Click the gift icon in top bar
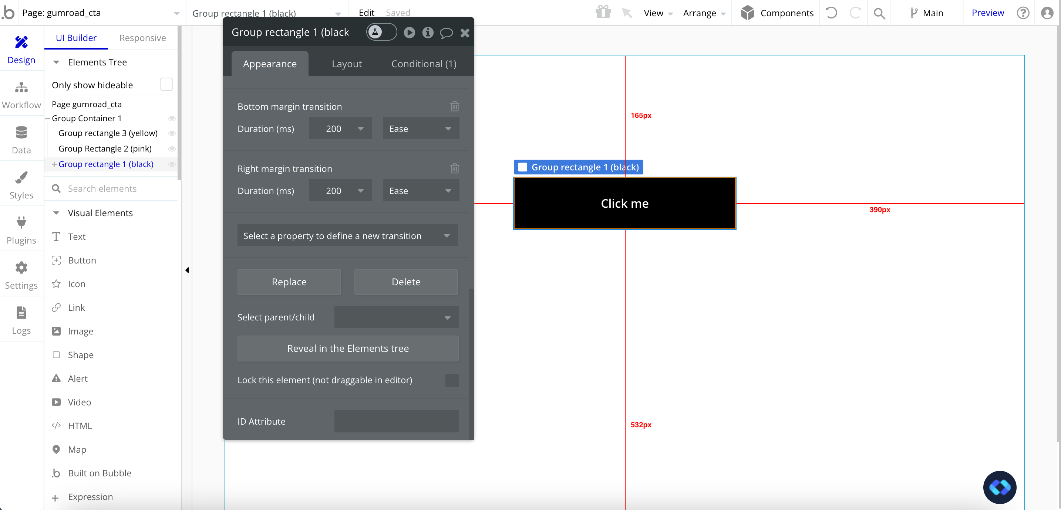 (x=603, y=12)
